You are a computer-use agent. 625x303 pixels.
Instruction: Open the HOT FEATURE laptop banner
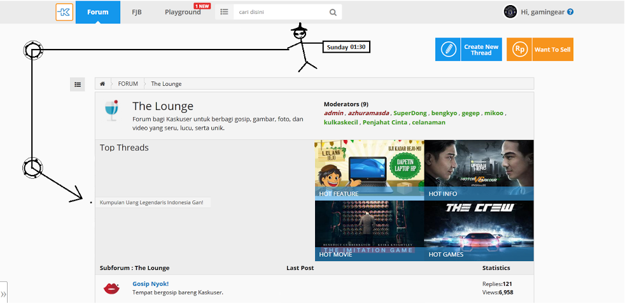pyautogui.click(x=370, y=170)
